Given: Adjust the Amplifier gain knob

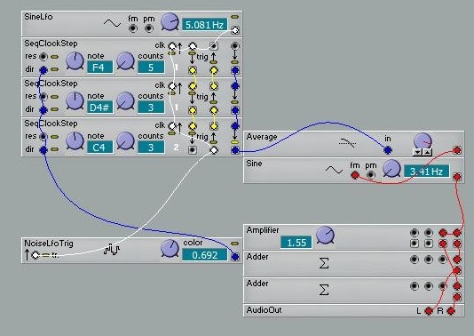Looking at the screenshot, I should point(325,235).
